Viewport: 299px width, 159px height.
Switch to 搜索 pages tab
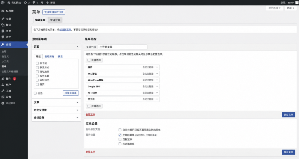point(60,56)
